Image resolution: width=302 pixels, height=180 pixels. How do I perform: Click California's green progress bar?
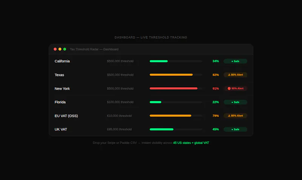pyautogui.click(x=159, y=61)
